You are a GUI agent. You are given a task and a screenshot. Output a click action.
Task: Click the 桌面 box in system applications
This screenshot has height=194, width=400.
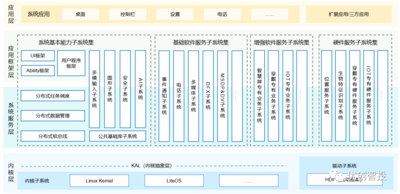tap(80, 14)
